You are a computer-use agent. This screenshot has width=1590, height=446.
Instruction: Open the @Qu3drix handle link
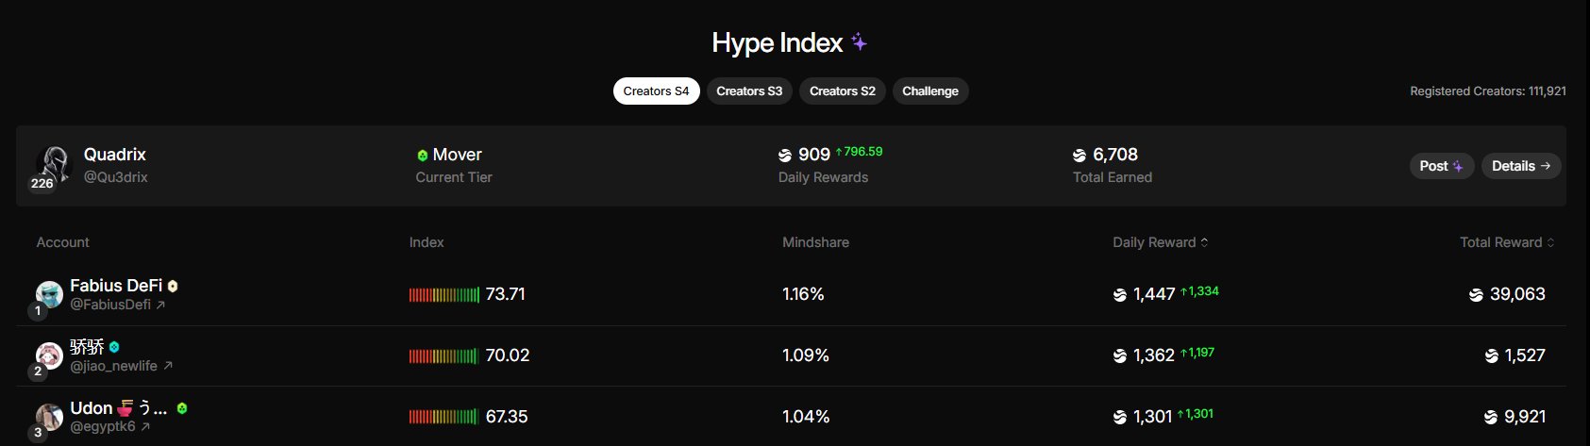pyautogui.click(x=115, y=176)
